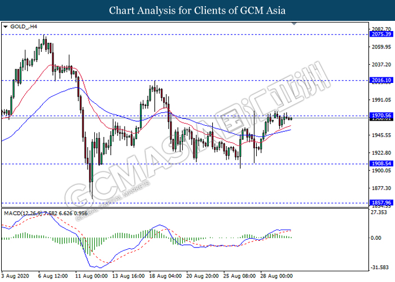Click the 2037.20 price axis value

[381, 65]
